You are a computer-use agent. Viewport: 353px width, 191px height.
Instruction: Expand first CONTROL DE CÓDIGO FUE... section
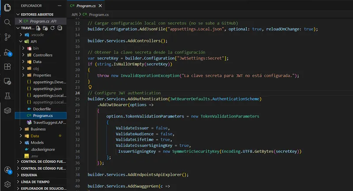pos(41,161)
